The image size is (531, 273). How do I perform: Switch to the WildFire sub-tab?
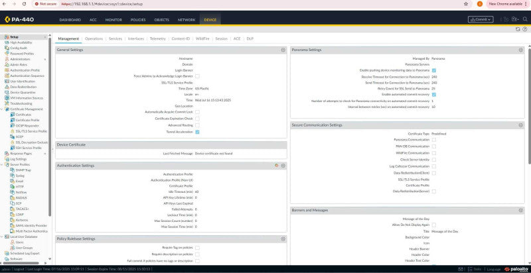point(202,39)
